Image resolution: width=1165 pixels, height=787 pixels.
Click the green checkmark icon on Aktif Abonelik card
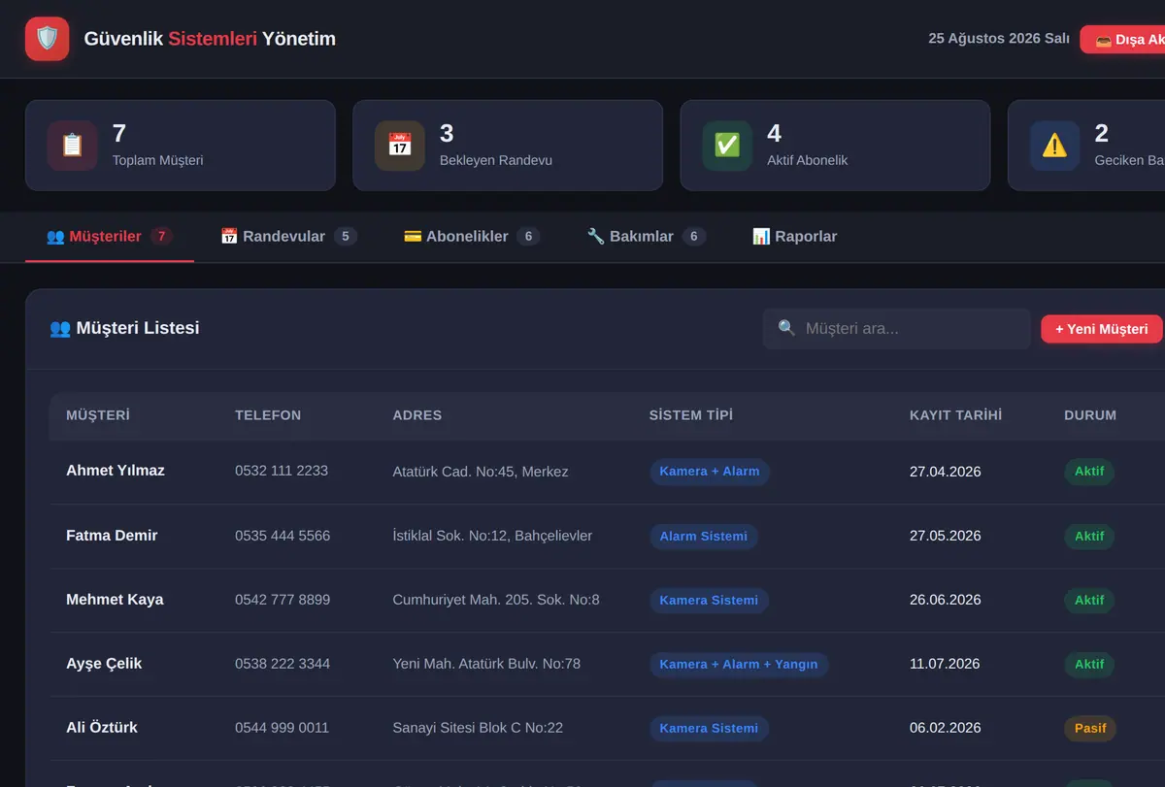[727, 146]
